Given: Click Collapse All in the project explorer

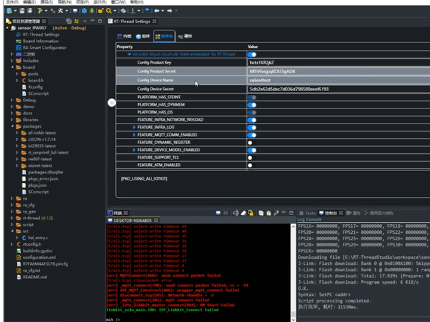Looking at the screenshot, I should (69, 21).
